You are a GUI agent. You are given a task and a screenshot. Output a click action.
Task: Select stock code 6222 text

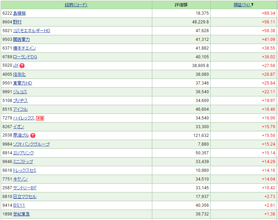[7, 13]
